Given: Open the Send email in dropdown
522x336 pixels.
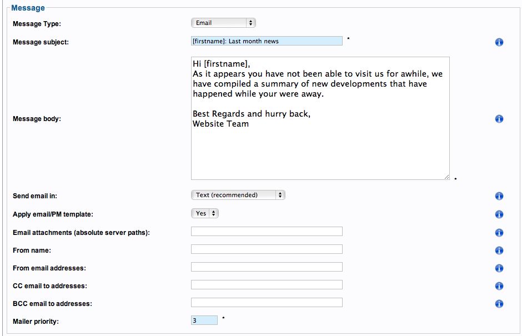Looking at the screenshot, I should 238,195.
